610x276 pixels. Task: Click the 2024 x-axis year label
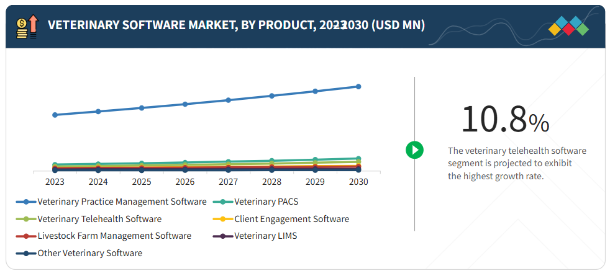(98, 182)
